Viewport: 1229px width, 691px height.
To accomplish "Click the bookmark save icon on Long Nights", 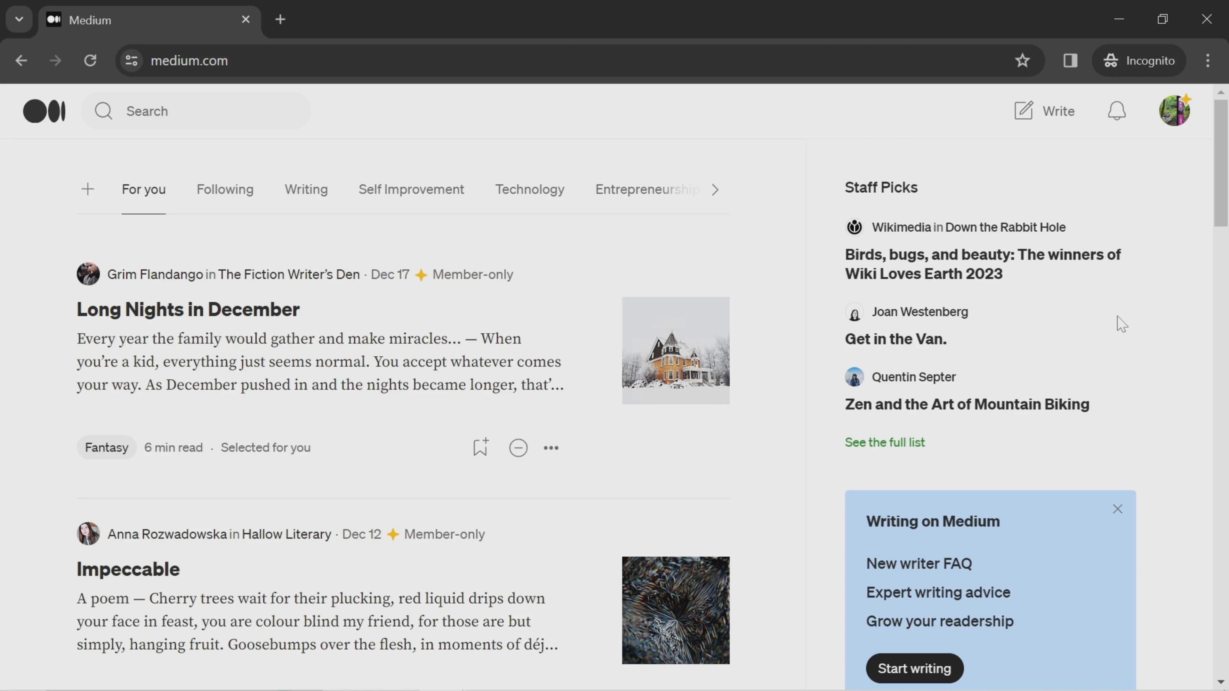I will [480, 447].
